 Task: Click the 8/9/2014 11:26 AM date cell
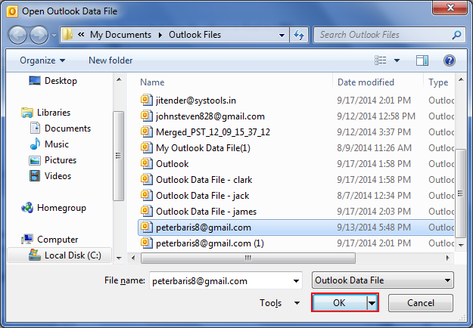coord(374,148)
